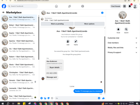Open the Friends icon in top bar
This screenshot has height=105, width=140.
[x=69, y=6]
